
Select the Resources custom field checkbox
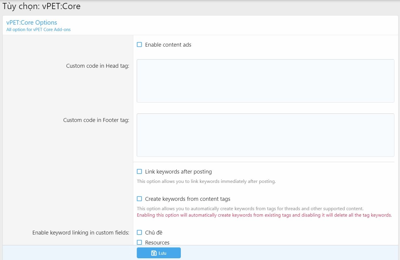[139, 242]
